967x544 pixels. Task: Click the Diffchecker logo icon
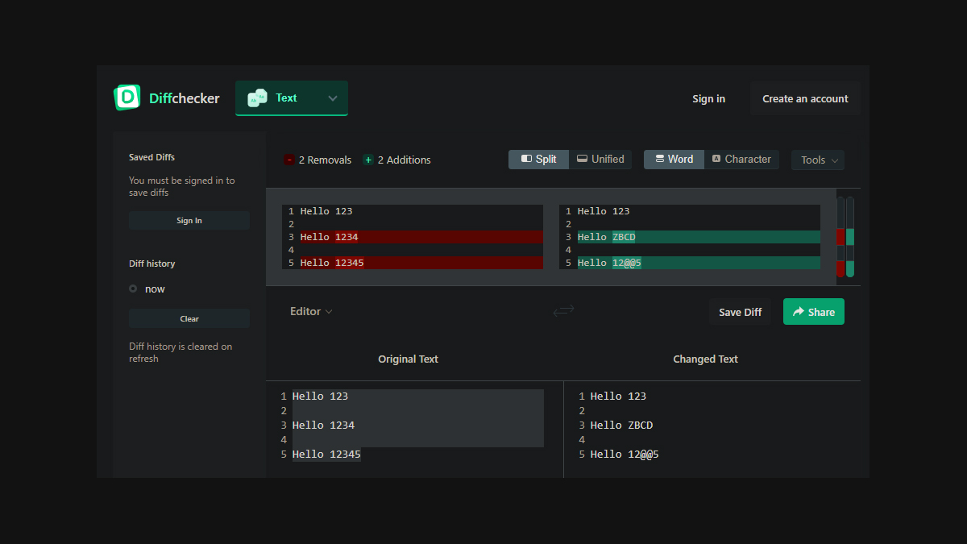click(x=127, y=98)
